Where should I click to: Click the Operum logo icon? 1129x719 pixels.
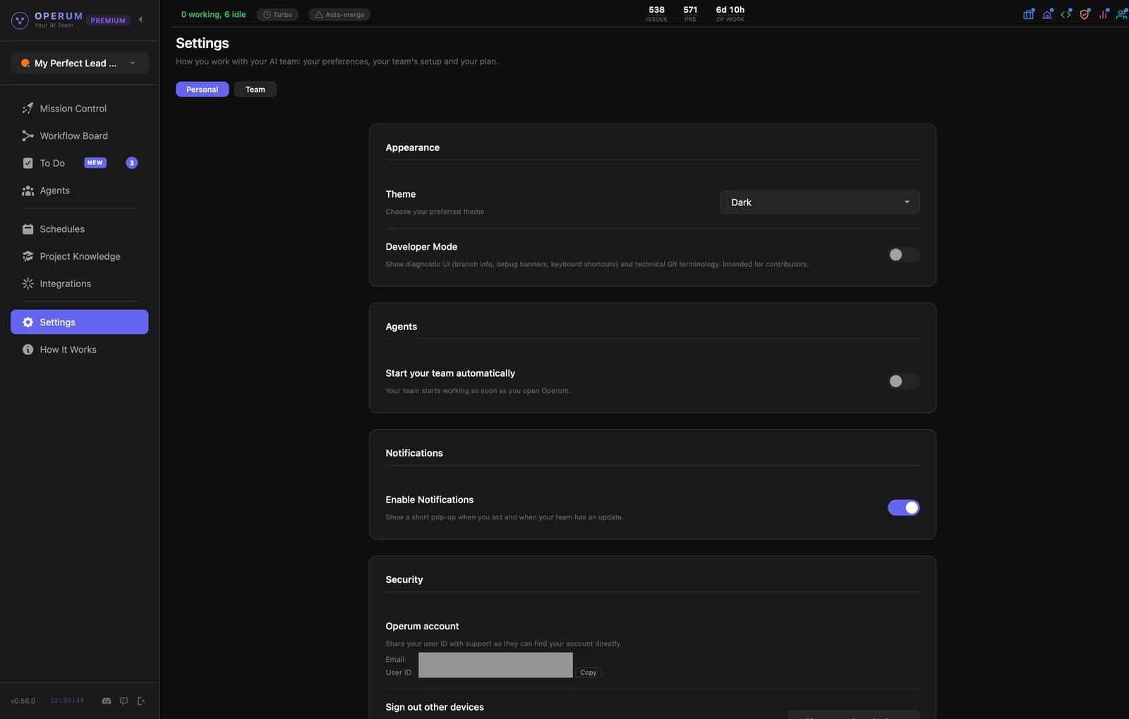coord(20,20)
